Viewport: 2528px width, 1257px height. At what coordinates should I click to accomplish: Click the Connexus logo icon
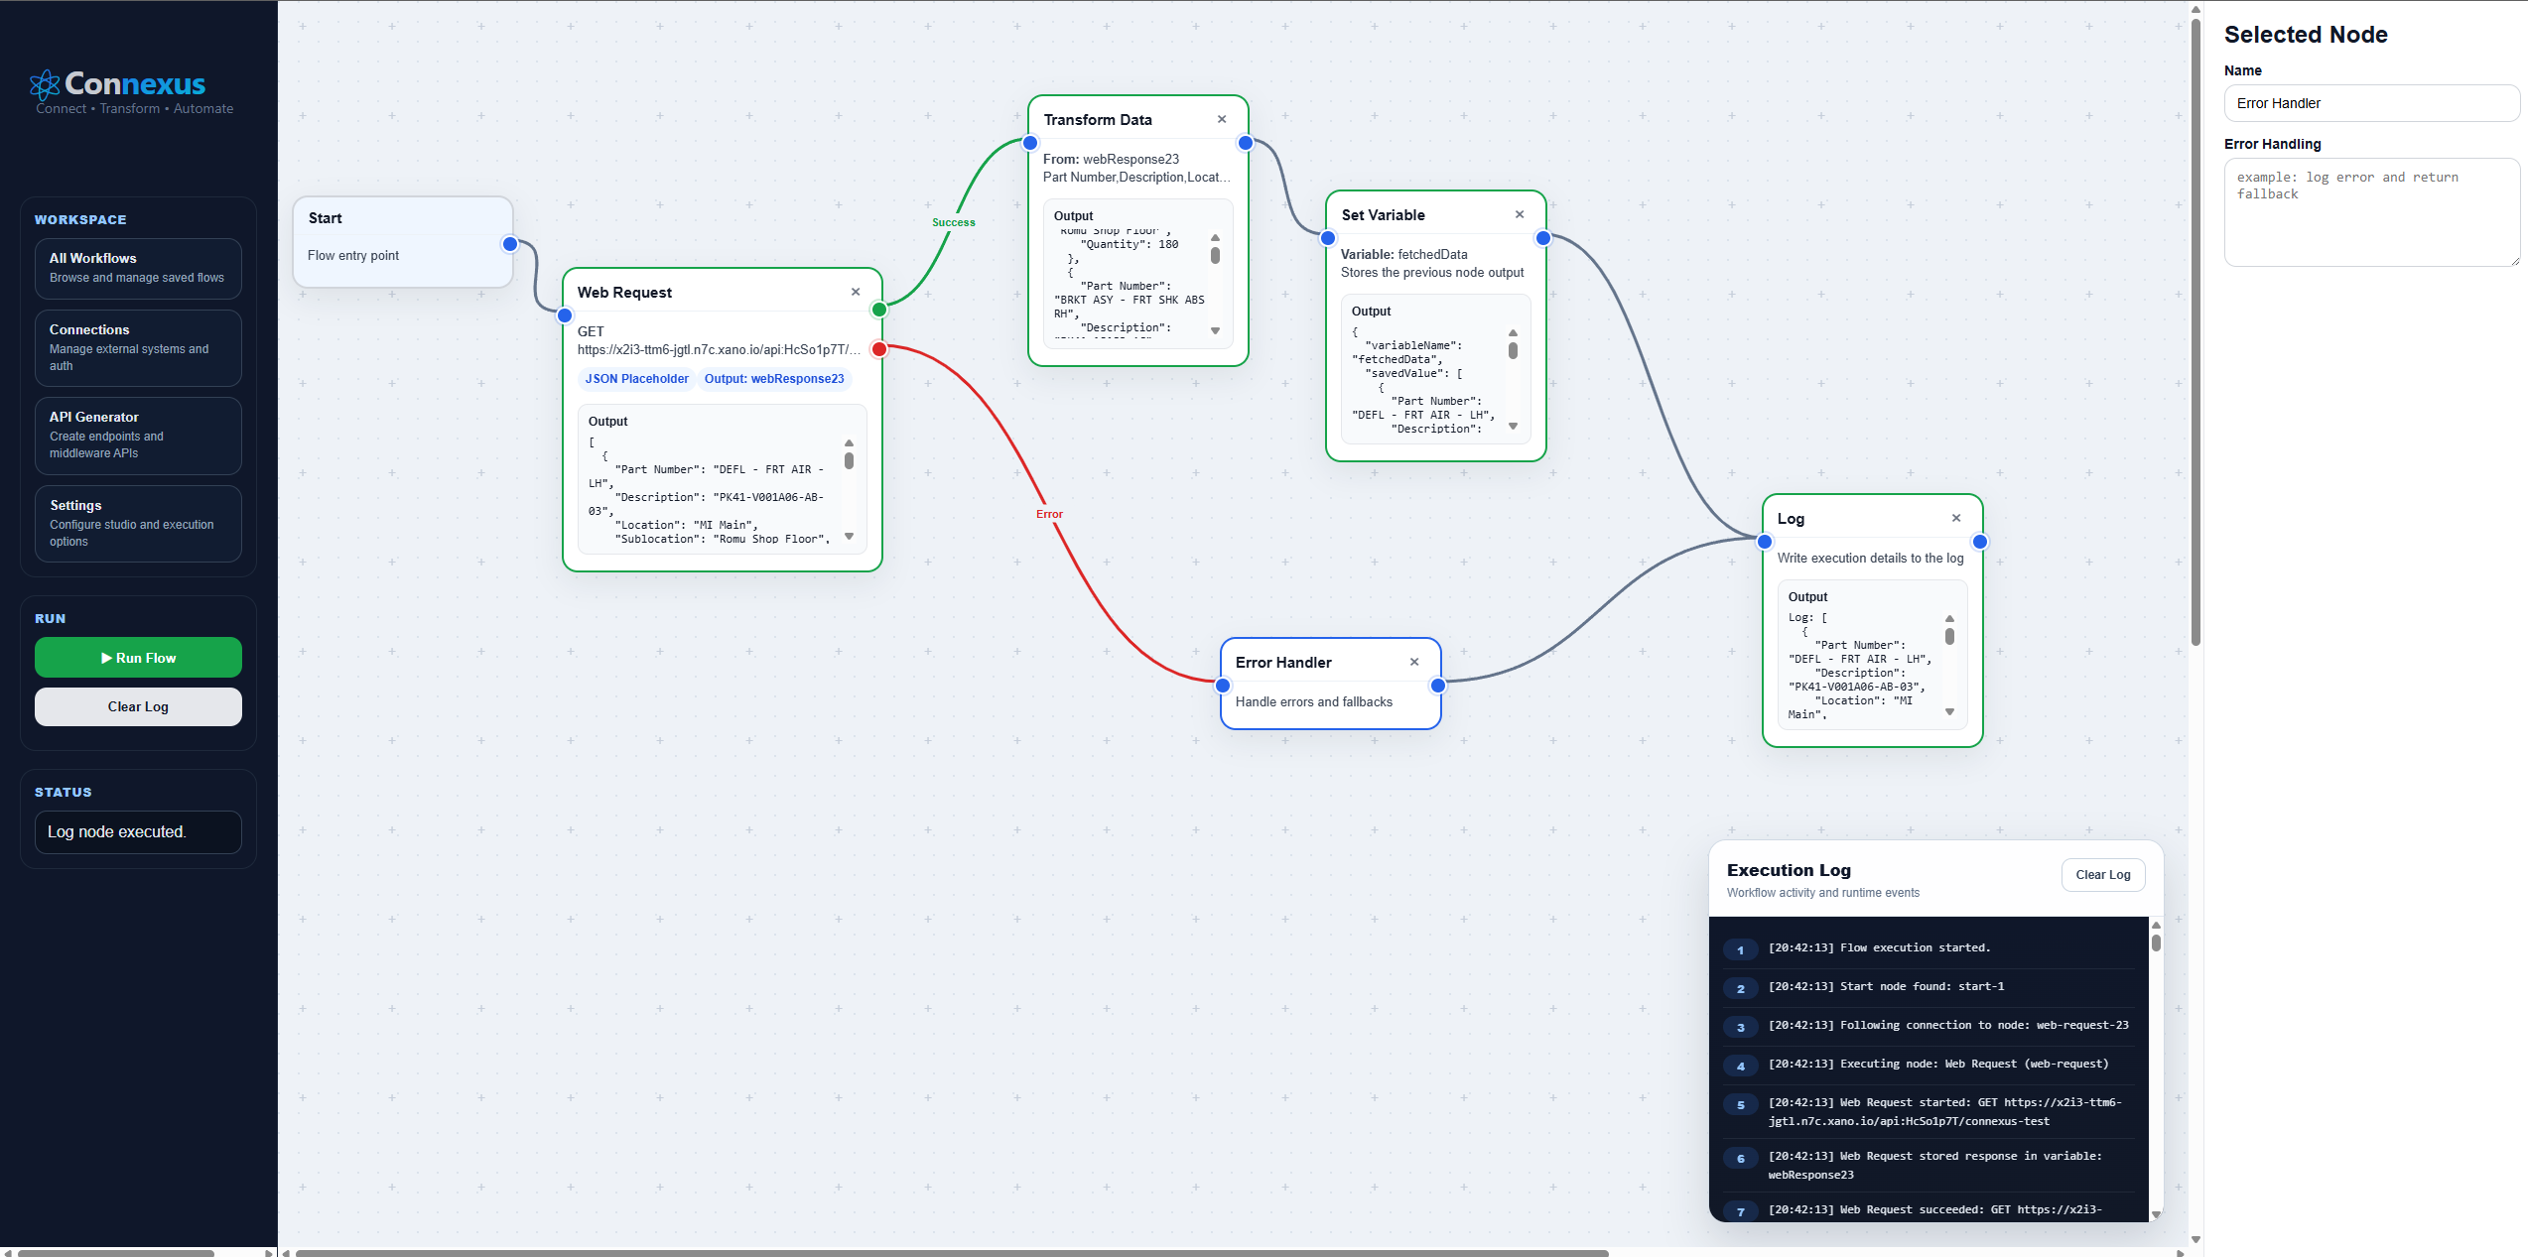(x=45, y=85)
